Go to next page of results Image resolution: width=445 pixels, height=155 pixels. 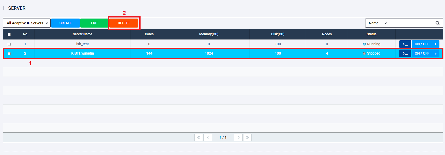point(238,137)
